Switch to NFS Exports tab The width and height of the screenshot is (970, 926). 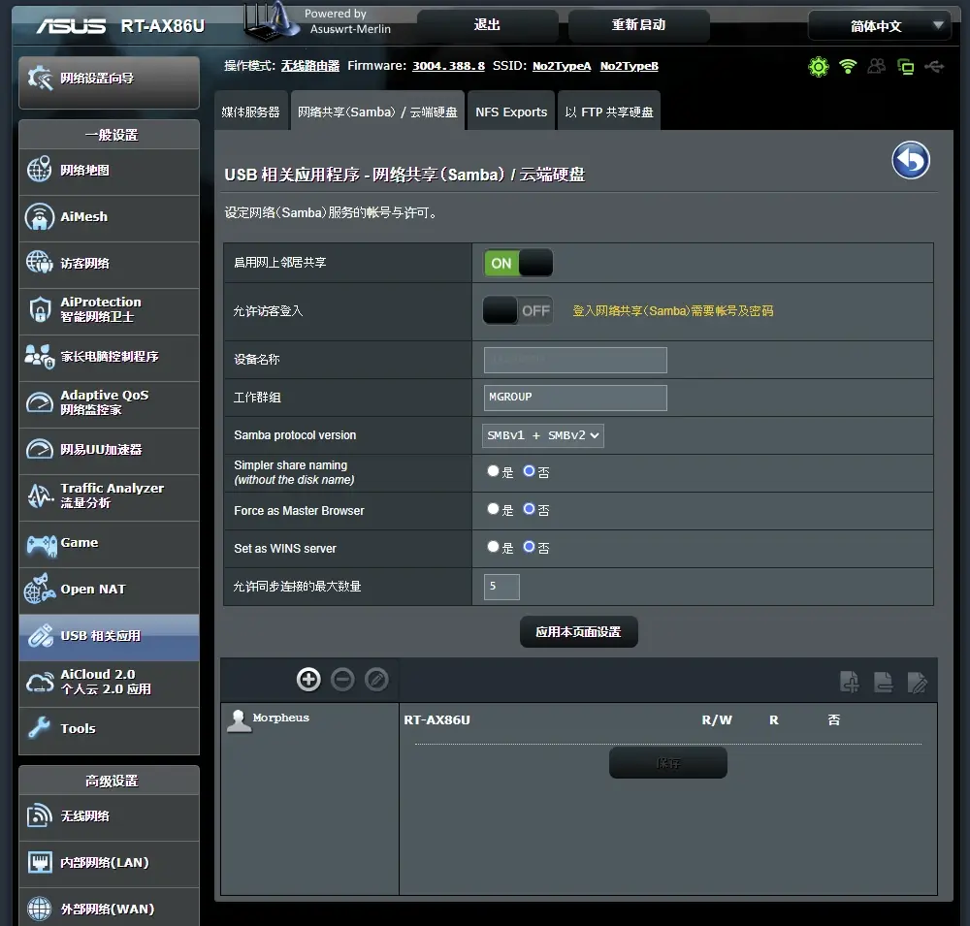(511, 112)
